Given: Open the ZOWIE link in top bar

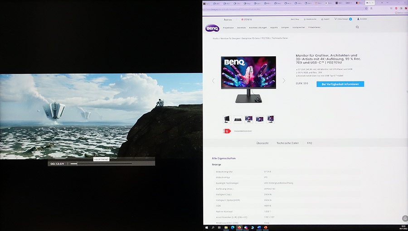Looking at the screenshot, I should (x=247, y=19).
